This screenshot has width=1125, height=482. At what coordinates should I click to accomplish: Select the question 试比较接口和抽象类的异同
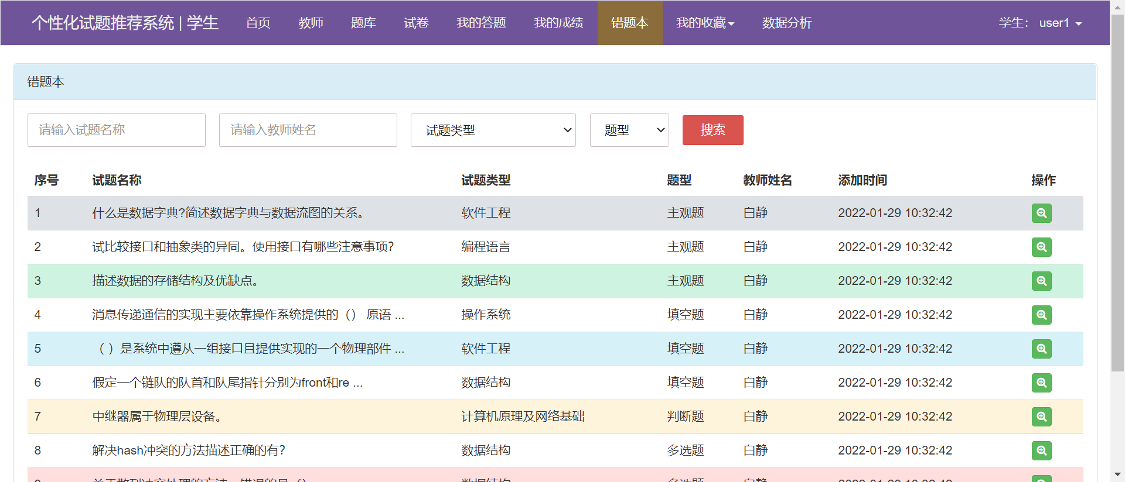tap(243, 247)
